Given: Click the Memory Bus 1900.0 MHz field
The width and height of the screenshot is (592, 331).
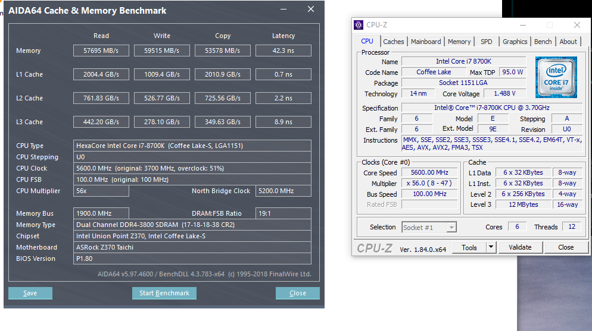Looking at the screenshot, I should (101, 213).
